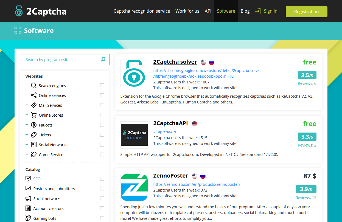Check the Search engines checkbox
This screenshot has width=342, height=222.
pos(102,85)
